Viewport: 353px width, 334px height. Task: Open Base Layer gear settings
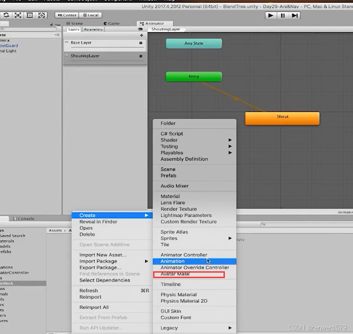(141, 43)
